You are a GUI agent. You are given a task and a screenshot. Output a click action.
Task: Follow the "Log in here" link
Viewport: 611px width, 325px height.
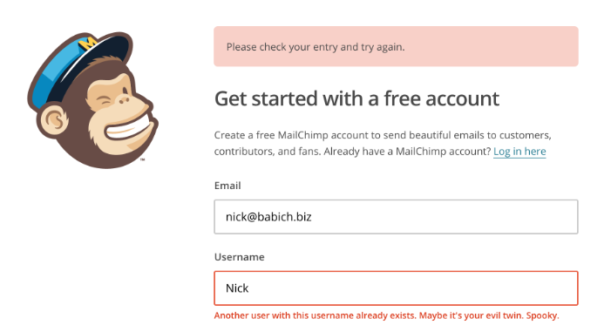click(519, 152)
